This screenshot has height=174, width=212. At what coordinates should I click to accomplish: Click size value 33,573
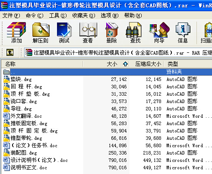click(119, 101)
